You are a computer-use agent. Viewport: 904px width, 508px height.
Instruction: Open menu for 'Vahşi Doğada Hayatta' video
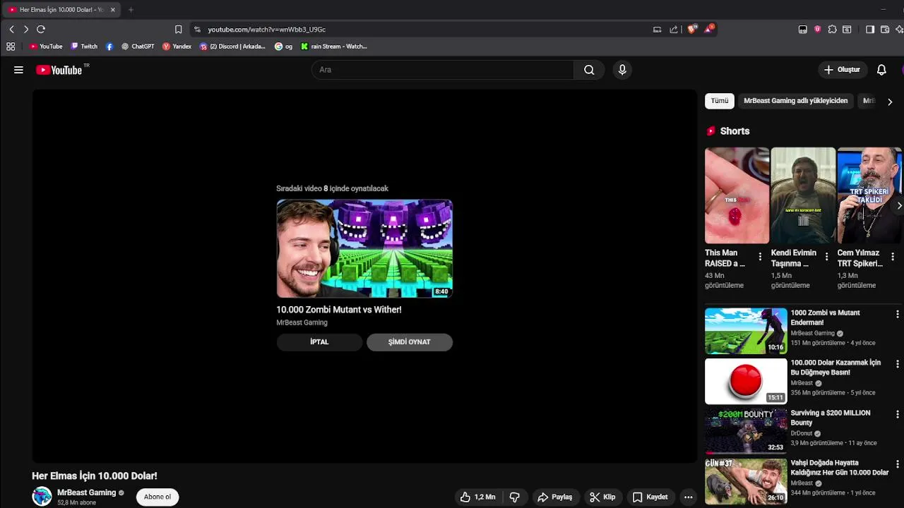click(898, 464)
